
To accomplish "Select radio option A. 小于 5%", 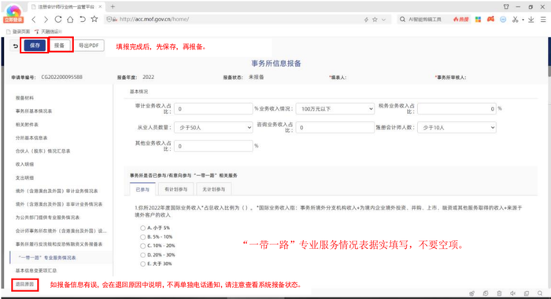I will (x=142, y=228).
